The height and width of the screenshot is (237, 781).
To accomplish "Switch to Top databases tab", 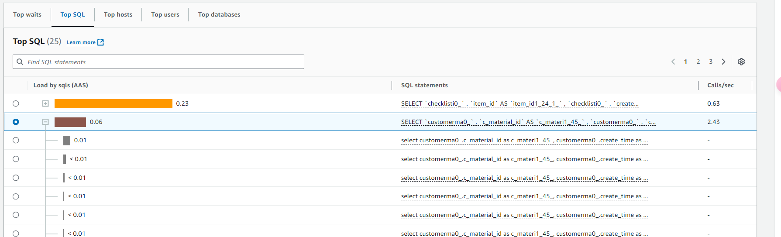I will pos(219,14).
